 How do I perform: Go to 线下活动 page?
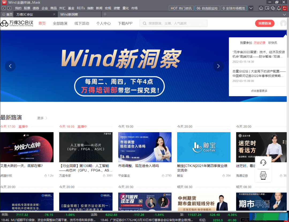[x=82, y=23]
